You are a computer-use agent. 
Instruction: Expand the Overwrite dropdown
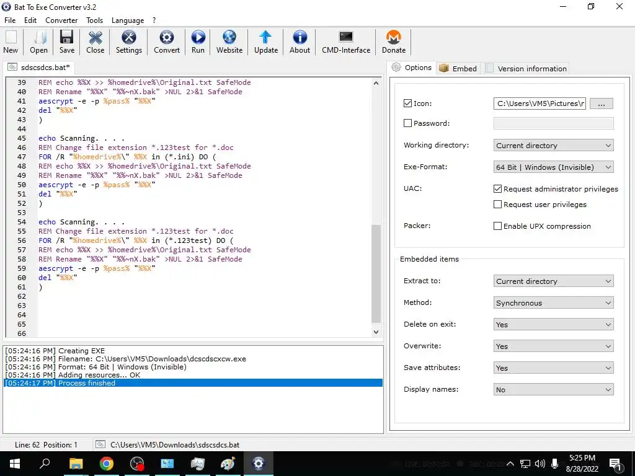[553, 346]
